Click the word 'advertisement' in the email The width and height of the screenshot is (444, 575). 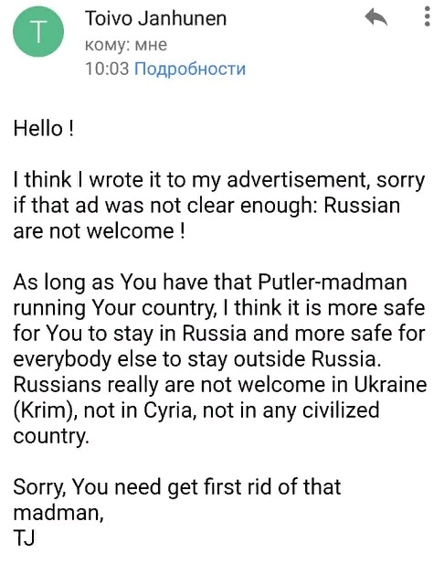[x=296, y=180]
